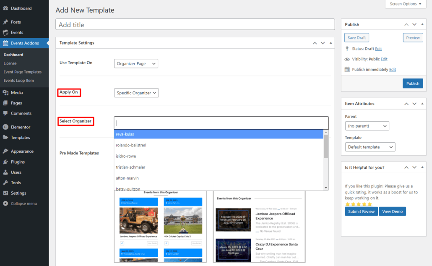
Task: Expand the Parent page dropdown
Action: (x=367, y=126)
